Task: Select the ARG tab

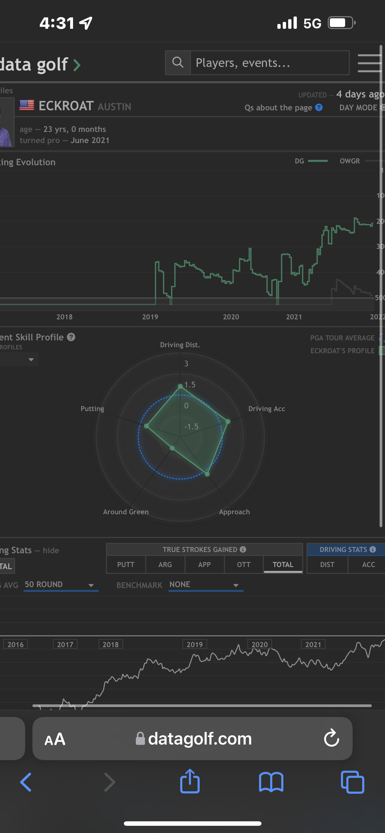Action: point(165,565)
